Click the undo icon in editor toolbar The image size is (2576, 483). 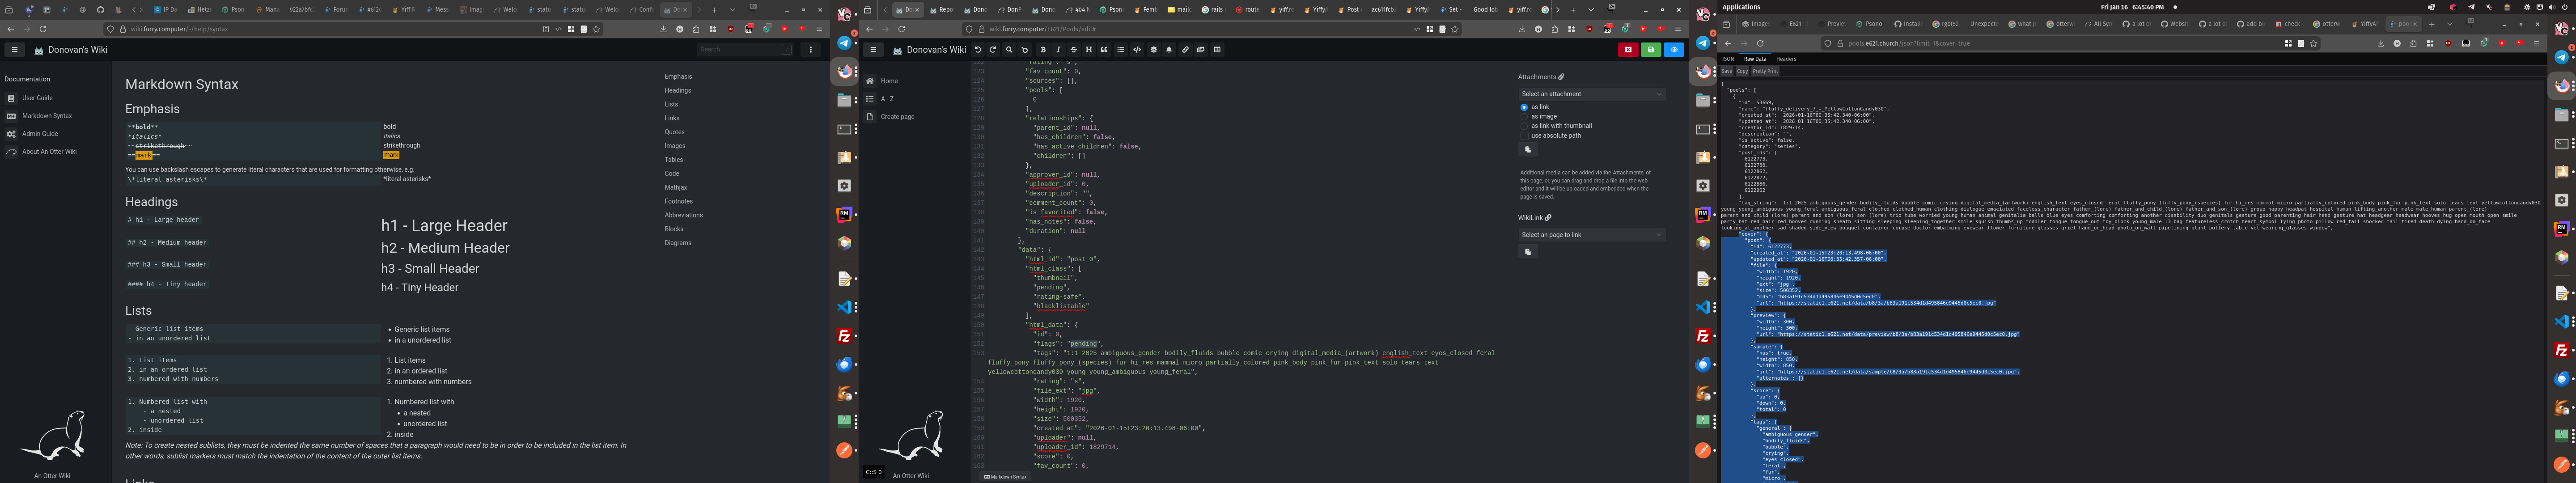pyautogui.click(x=978, y=50)
